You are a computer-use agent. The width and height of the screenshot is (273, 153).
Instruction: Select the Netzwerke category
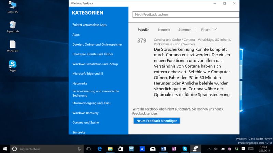click(x=80, y=83)
